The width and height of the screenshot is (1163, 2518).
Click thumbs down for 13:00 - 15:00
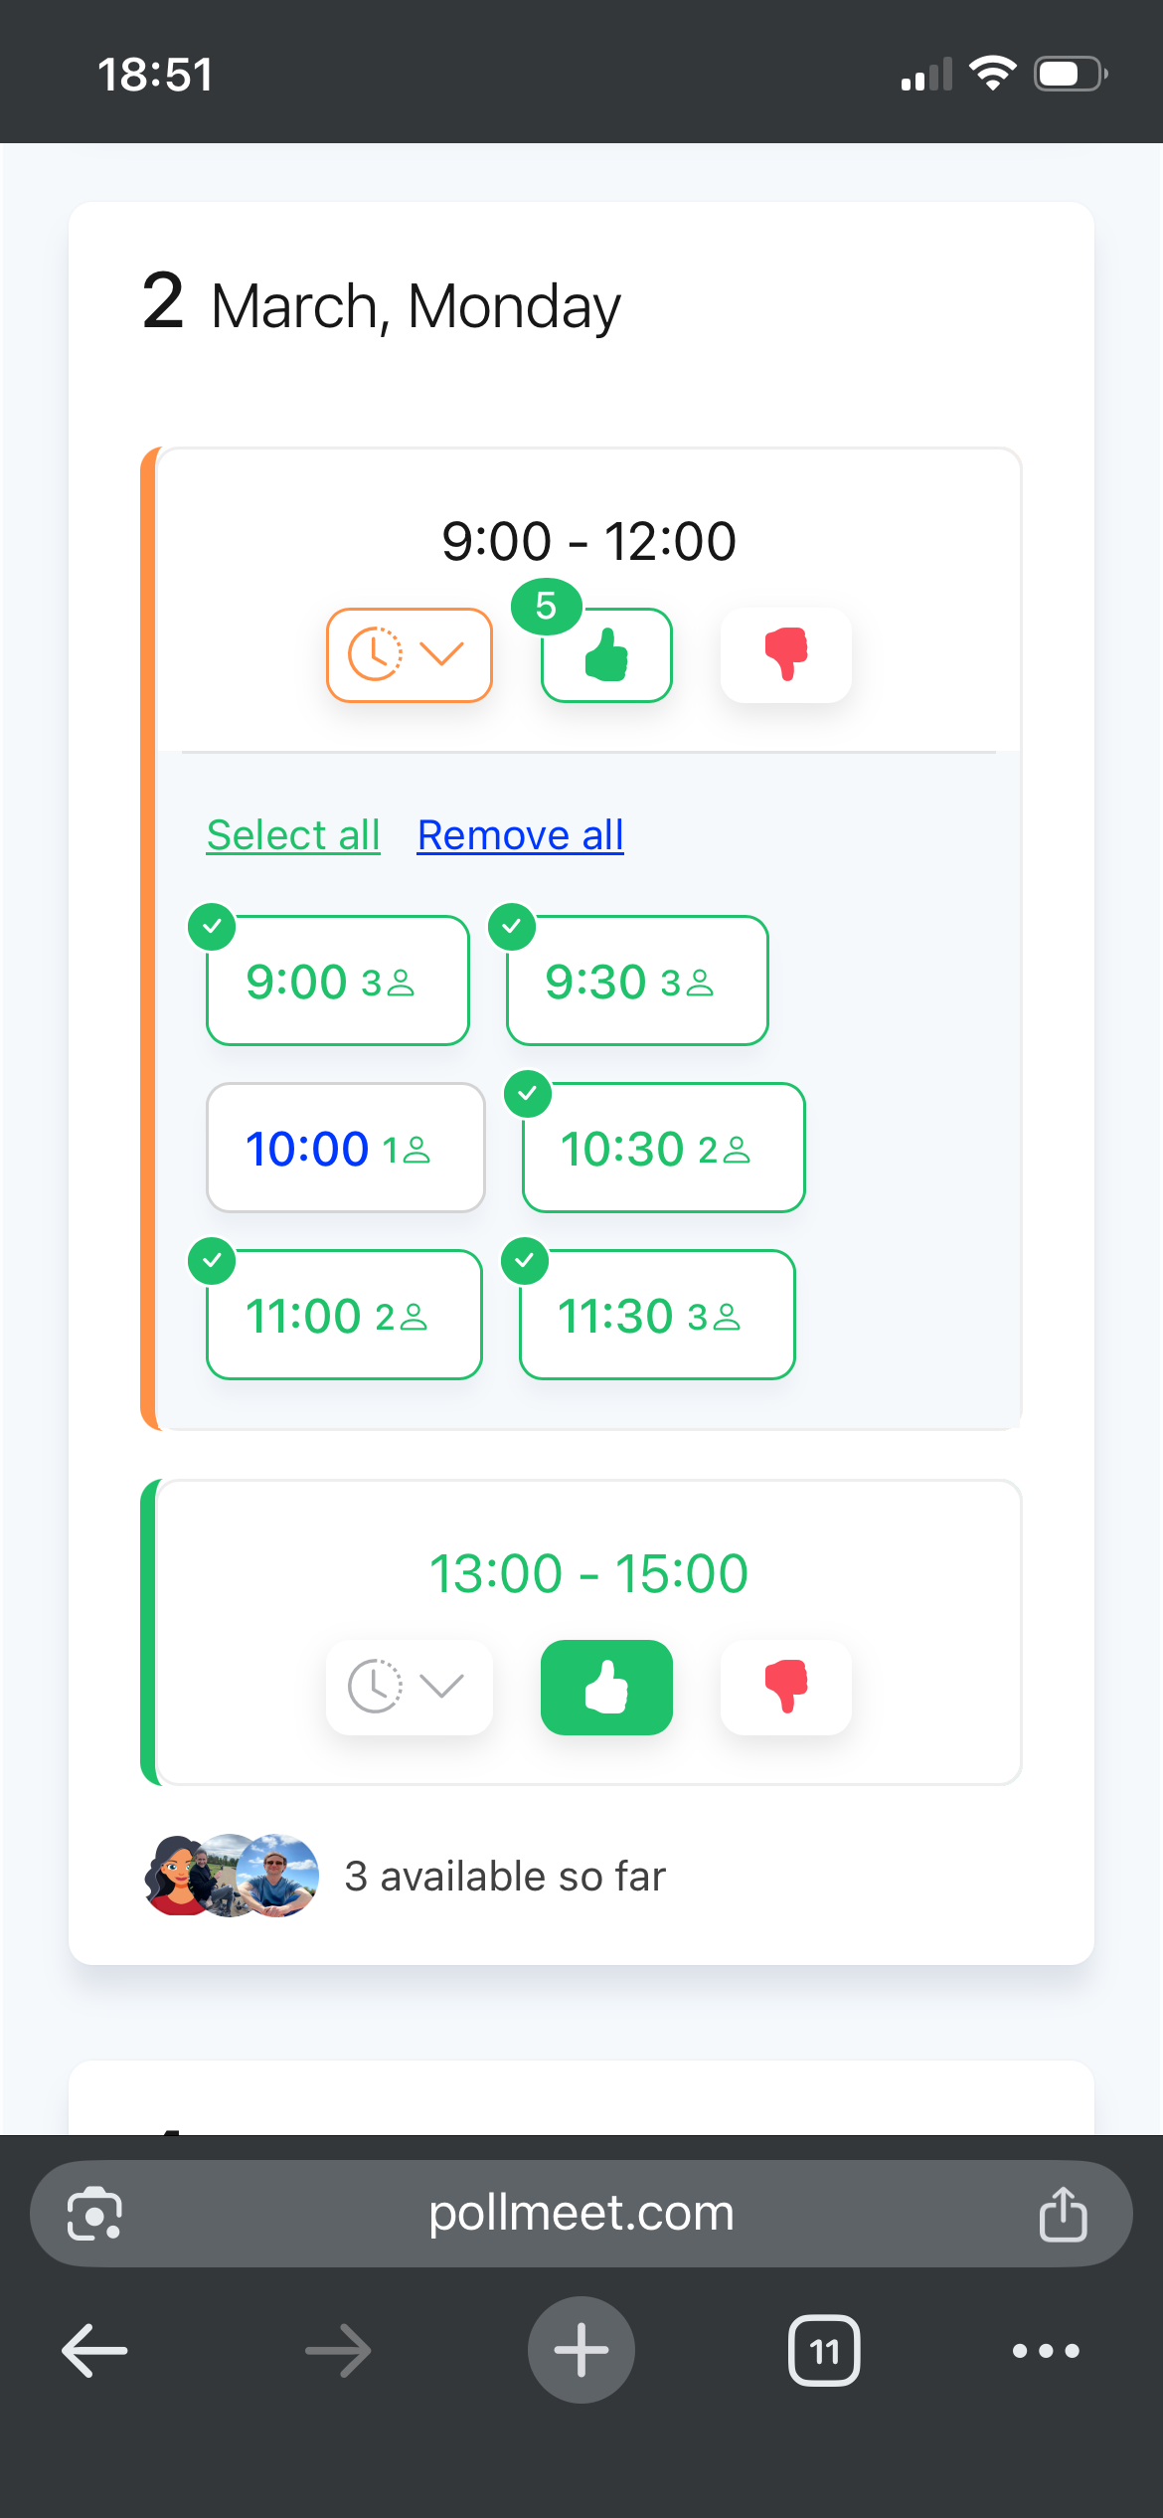(x=785, y=1687)
